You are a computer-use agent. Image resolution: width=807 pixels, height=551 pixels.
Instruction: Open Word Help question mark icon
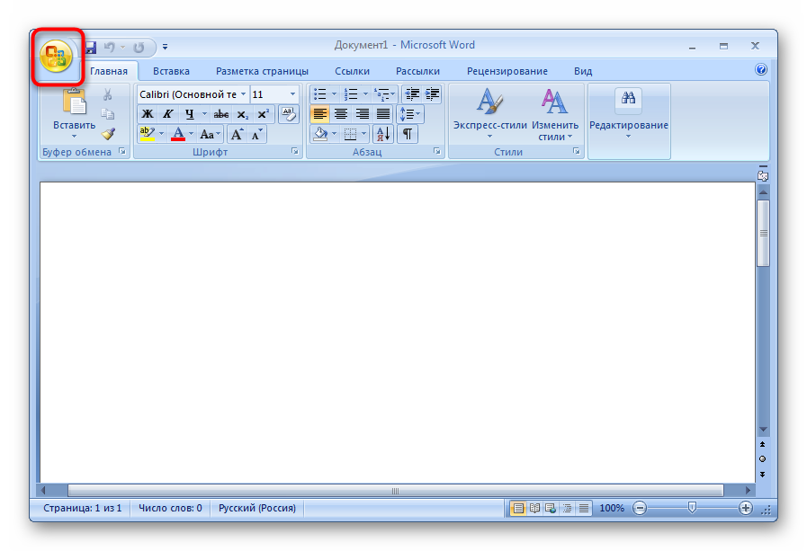click(x=761, y=70)
